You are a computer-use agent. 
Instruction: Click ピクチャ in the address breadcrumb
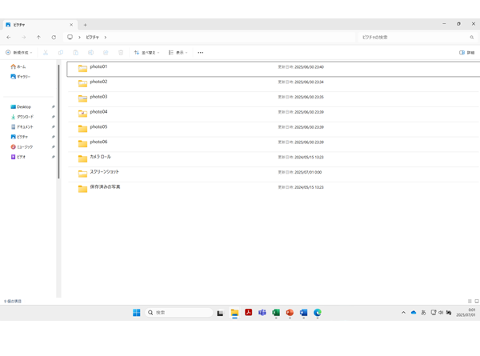[93, 38]
